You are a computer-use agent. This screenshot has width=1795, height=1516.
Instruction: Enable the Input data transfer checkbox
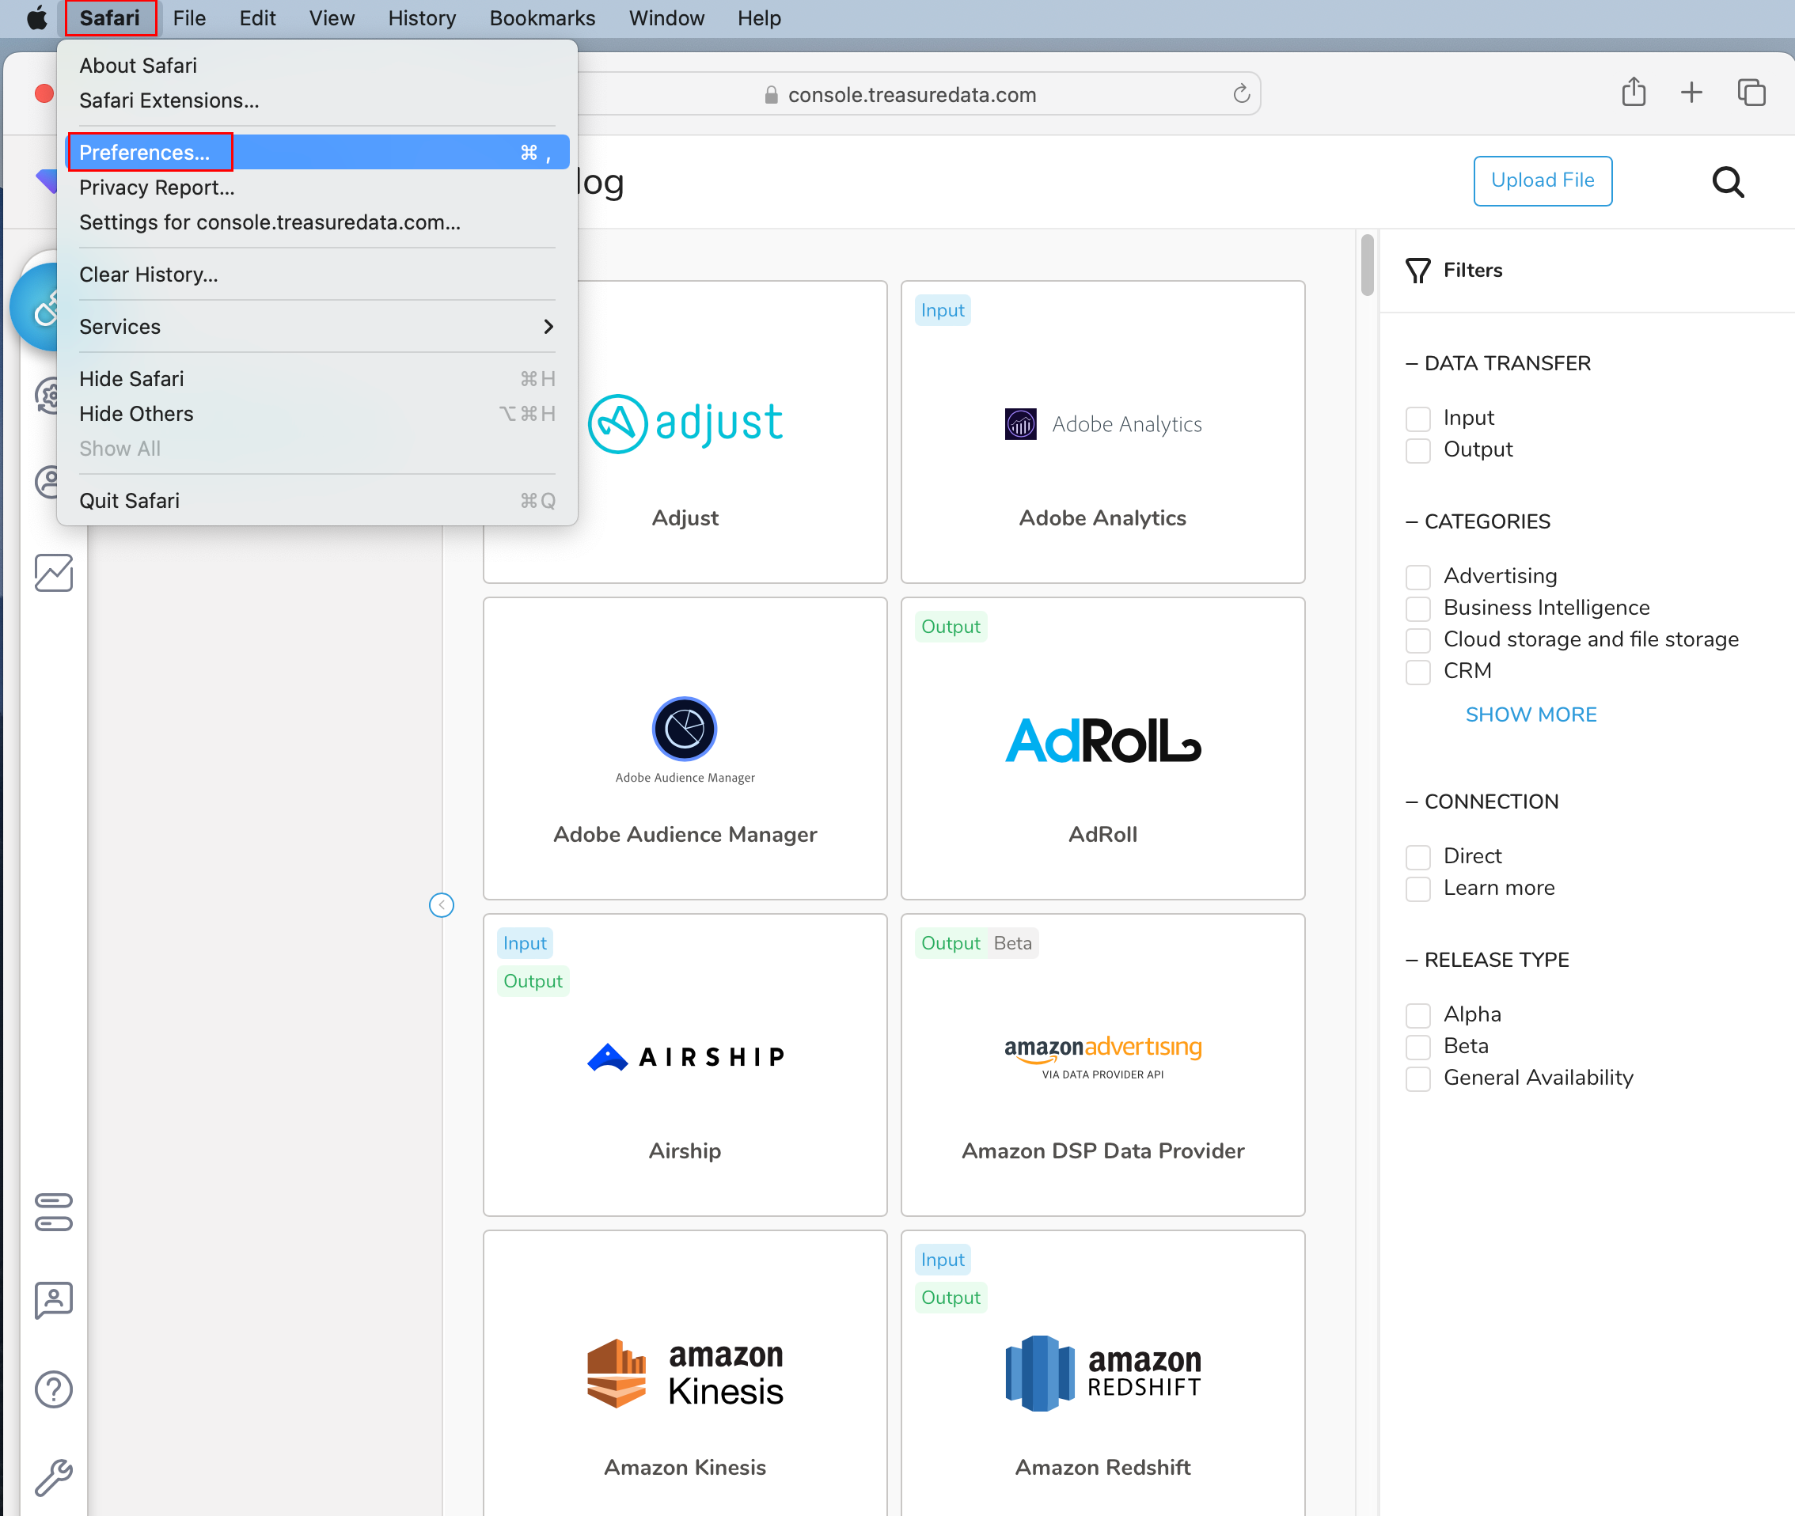[1417, 419]
